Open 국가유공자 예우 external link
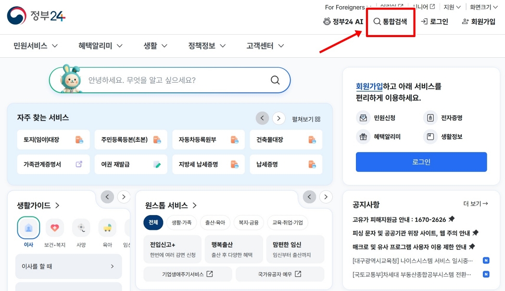The width and height of the screenshot is (505, 291). (280, 274)
